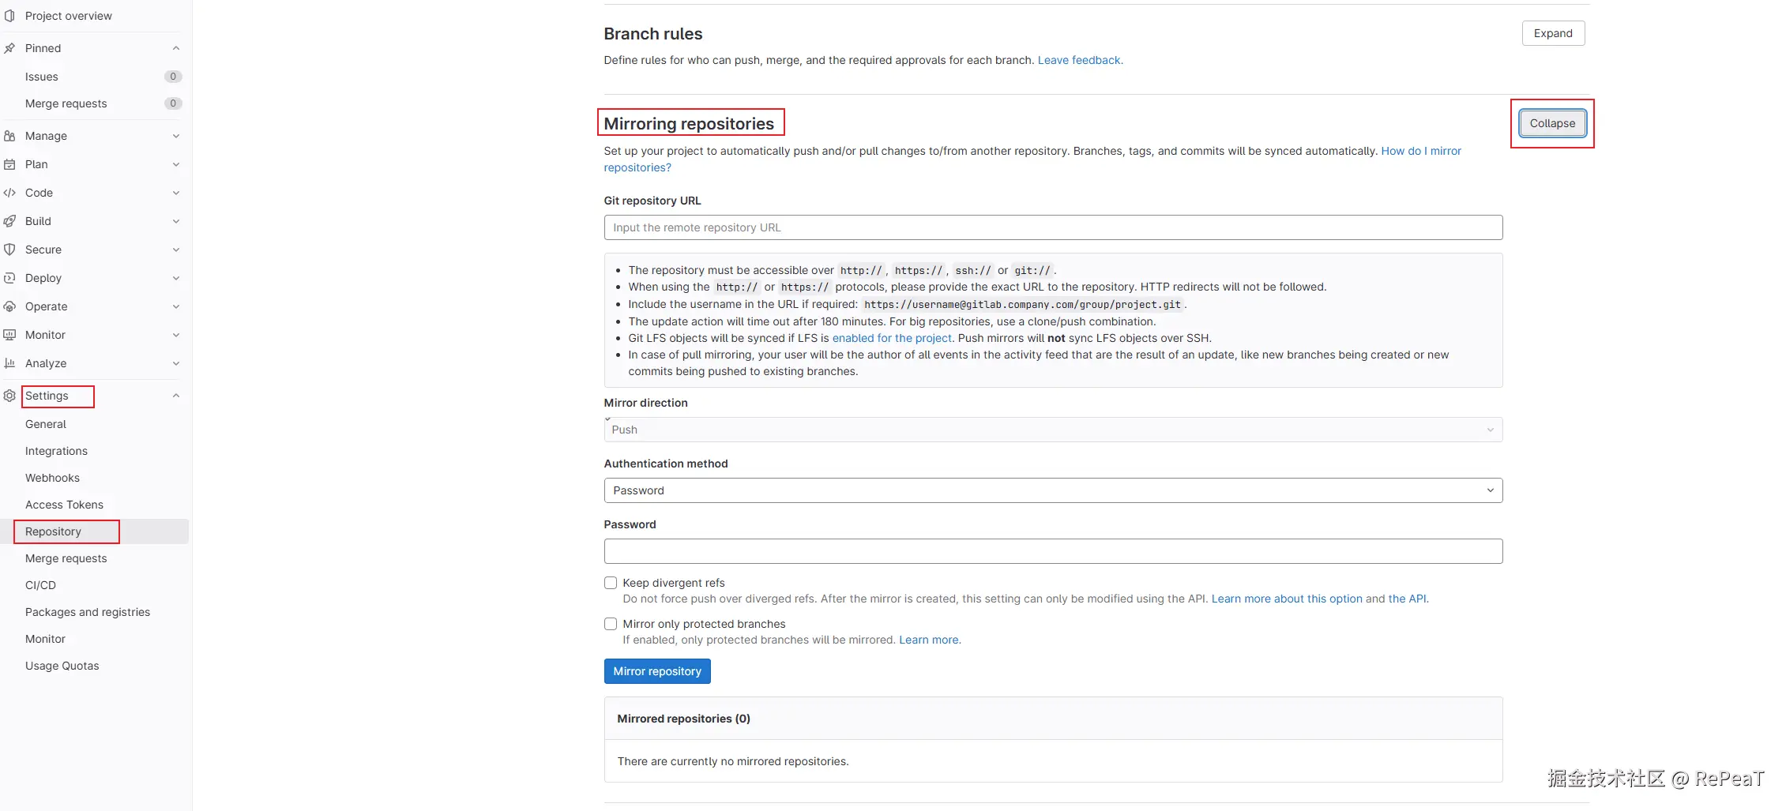
Task: Open the Authentication method dropdown
Action: click(1052, 490)
